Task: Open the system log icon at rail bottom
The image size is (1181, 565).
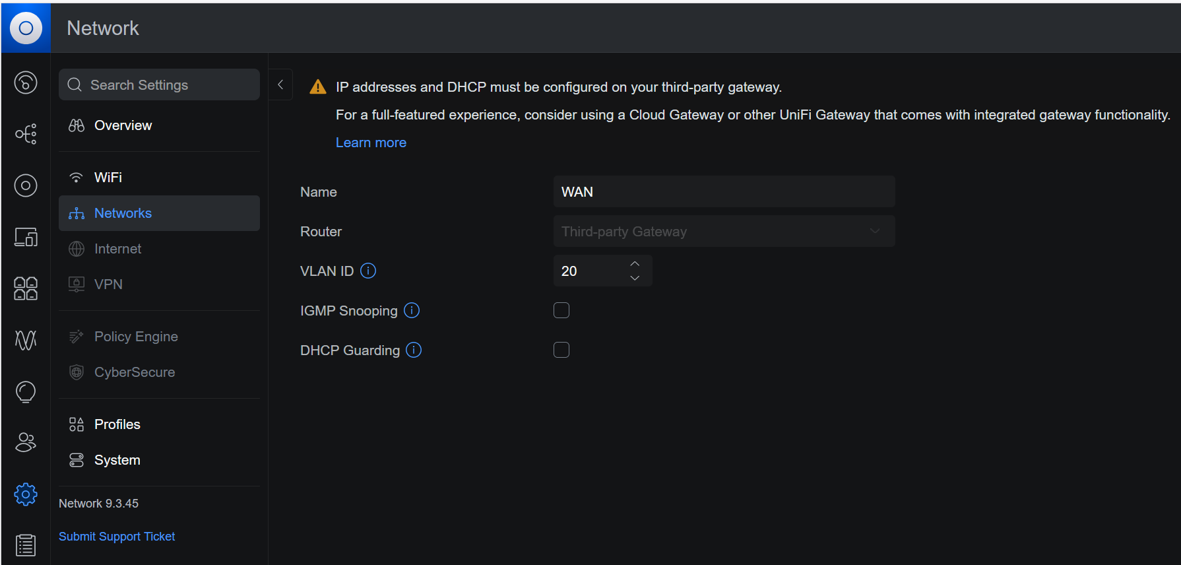Action: 26,545
